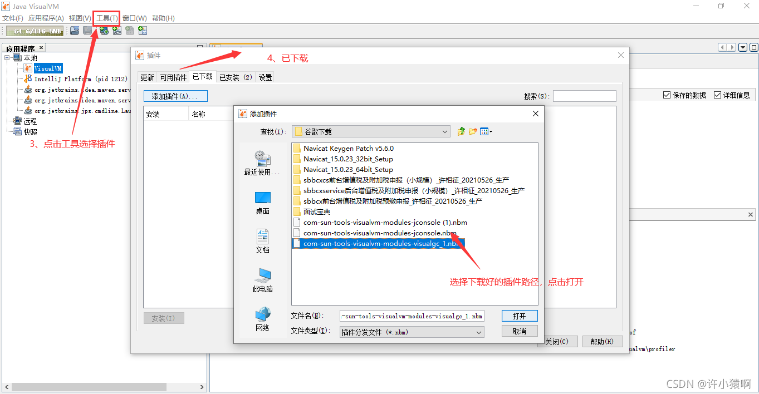
Task: Open the 应用程序(A) menu
Action: pyautogui.click(x=46, y=18)
